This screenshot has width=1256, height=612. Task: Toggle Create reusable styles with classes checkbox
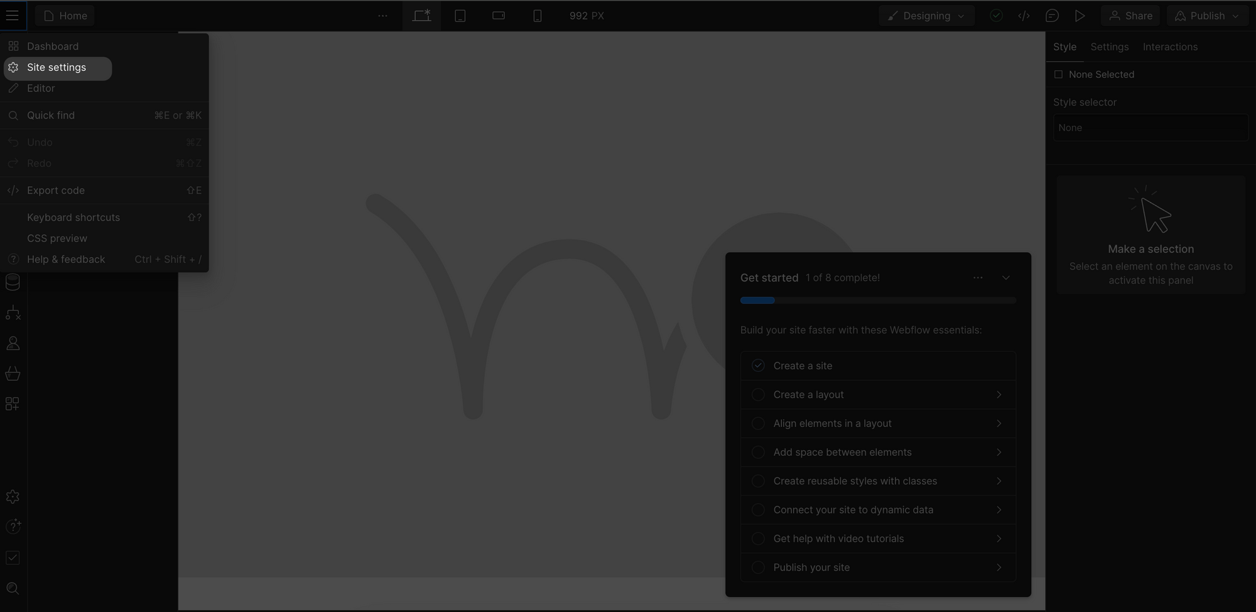click(x=758, y=481)
